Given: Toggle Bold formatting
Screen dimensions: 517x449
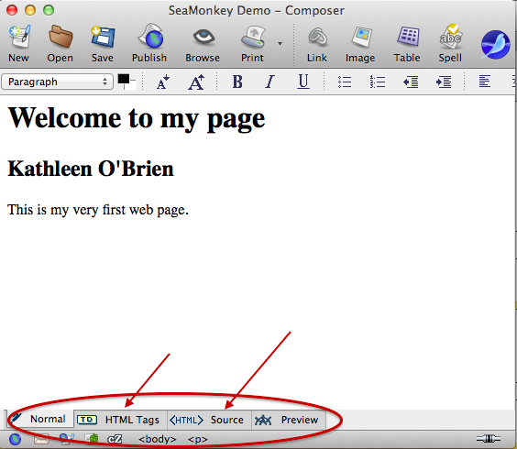Looking at the screenshot, I should pyautogui.click(x=237, y=82).
